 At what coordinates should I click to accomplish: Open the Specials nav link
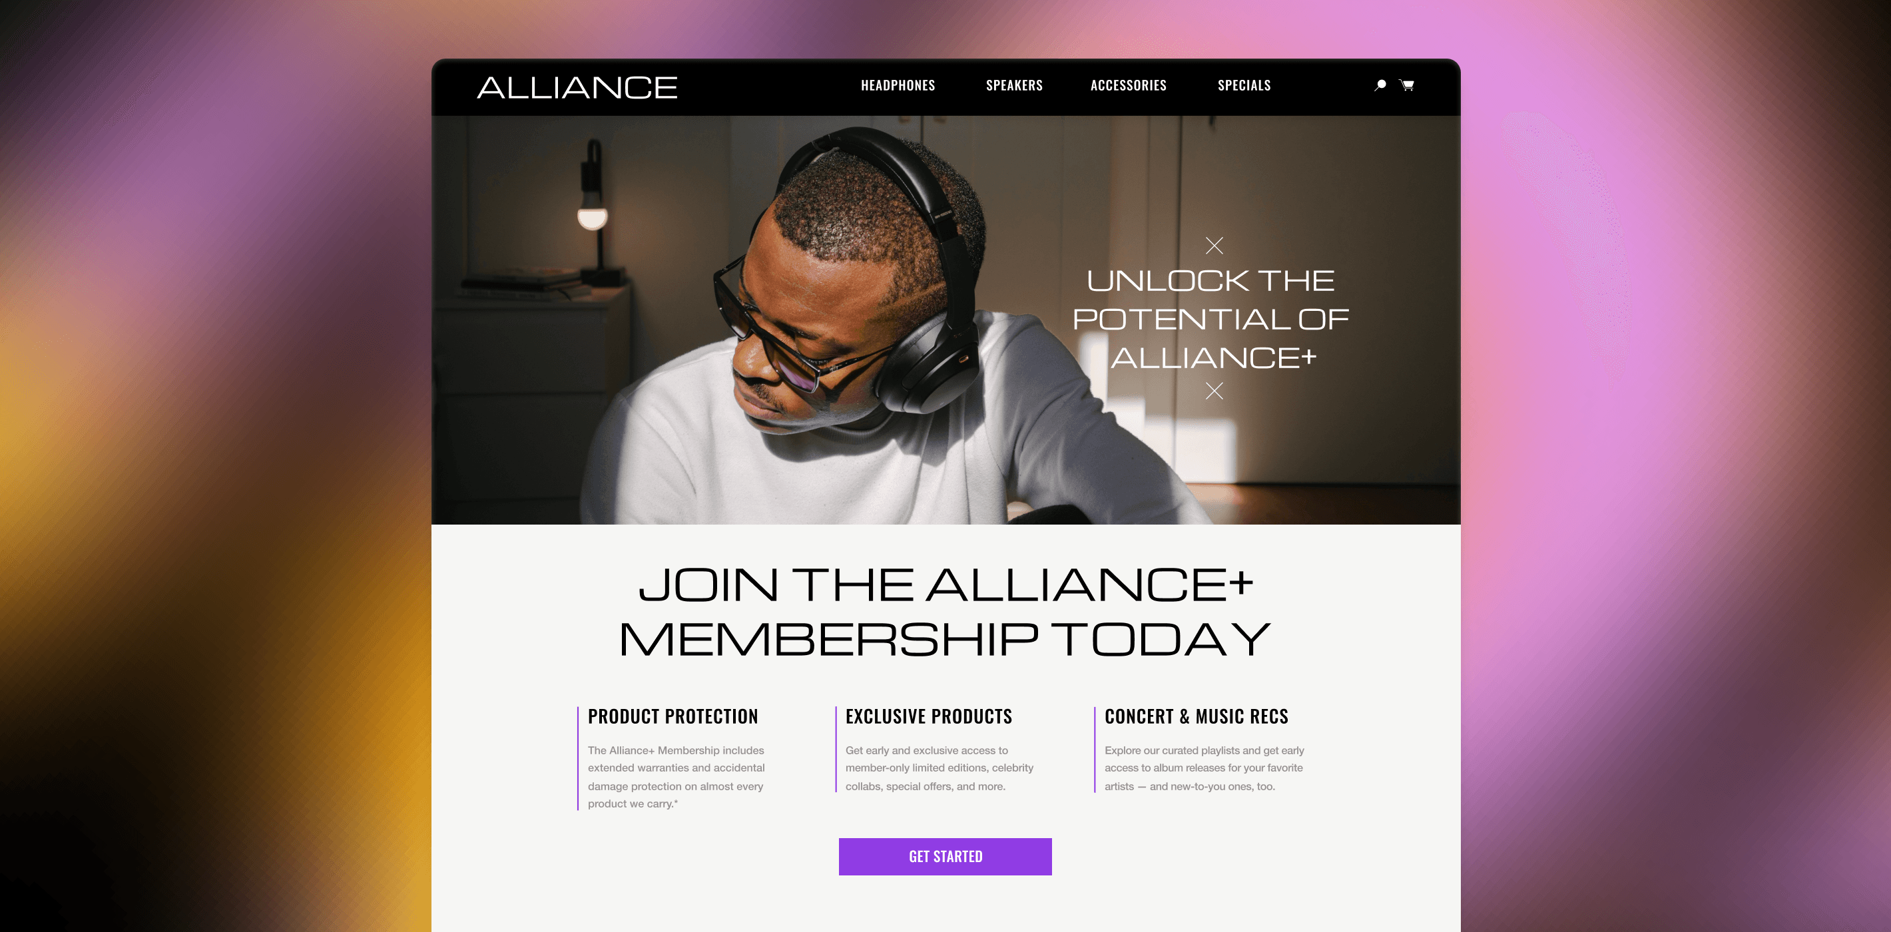1244,85
